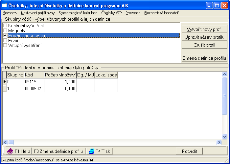The width and height of the screenshot is (230, 164).
Task: Open the Biochemická laboratoř menu
Action: [x=161, y=13]
